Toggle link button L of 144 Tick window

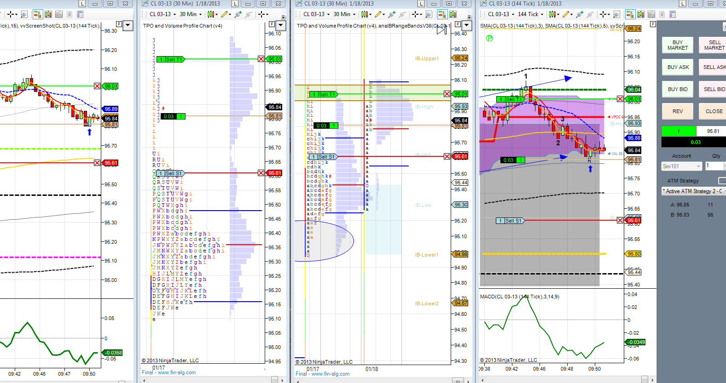click(682, 4)
